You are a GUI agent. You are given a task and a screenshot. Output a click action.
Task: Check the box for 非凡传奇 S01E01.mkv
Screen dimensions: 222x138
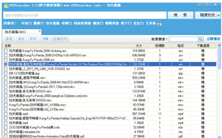coord(6,91)
